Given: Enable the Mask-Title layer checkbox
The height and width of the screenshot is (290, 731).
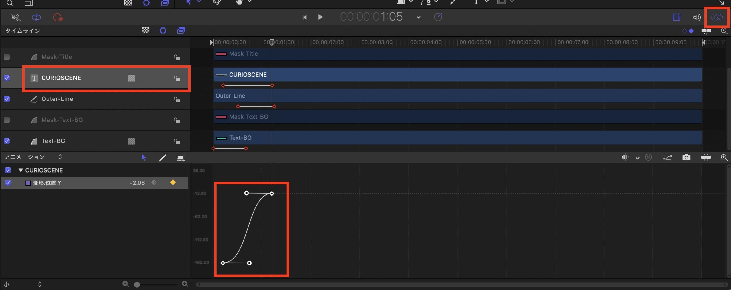Looking at the screenshot, I should click(7, 57).
